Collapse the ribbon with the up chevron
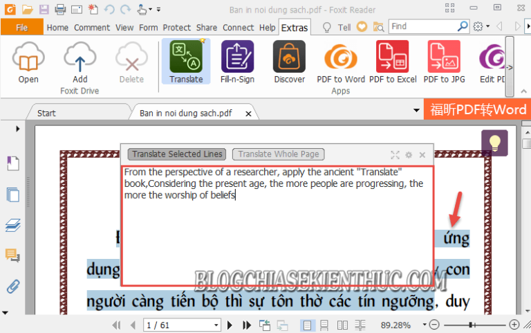 click(x=523, y=91)
